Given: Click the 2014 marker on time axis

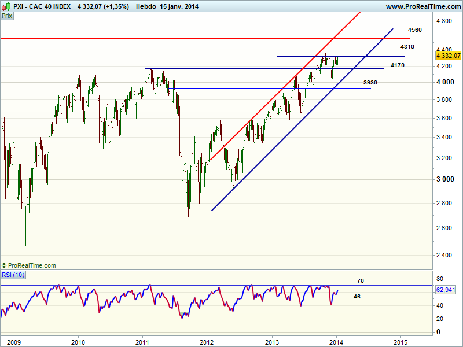Looking at the screenshot, I should (336, 341).
